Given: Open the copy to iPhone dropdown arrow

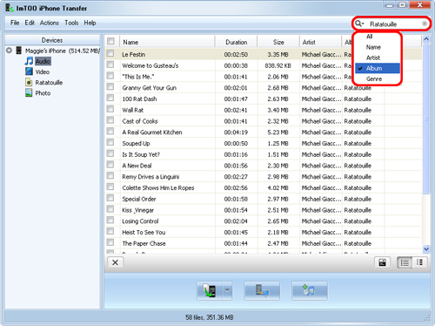Looking at the screenshot, I should [x=227, y=290].
